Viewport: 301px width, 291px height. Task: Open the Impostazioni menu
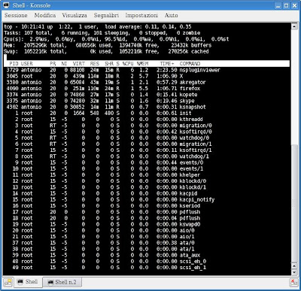coord(141,15)
